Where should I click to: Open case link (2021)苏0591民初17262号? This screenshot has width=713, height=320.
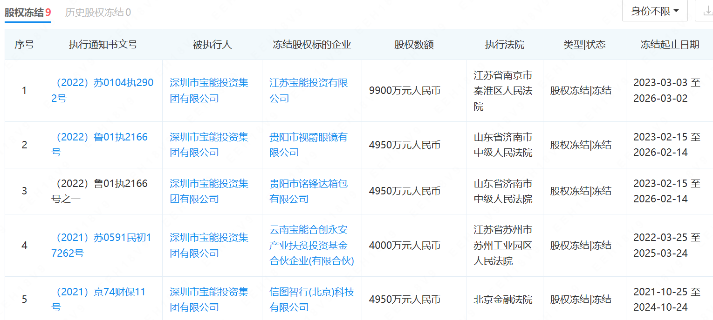click(x=101, y=246)
